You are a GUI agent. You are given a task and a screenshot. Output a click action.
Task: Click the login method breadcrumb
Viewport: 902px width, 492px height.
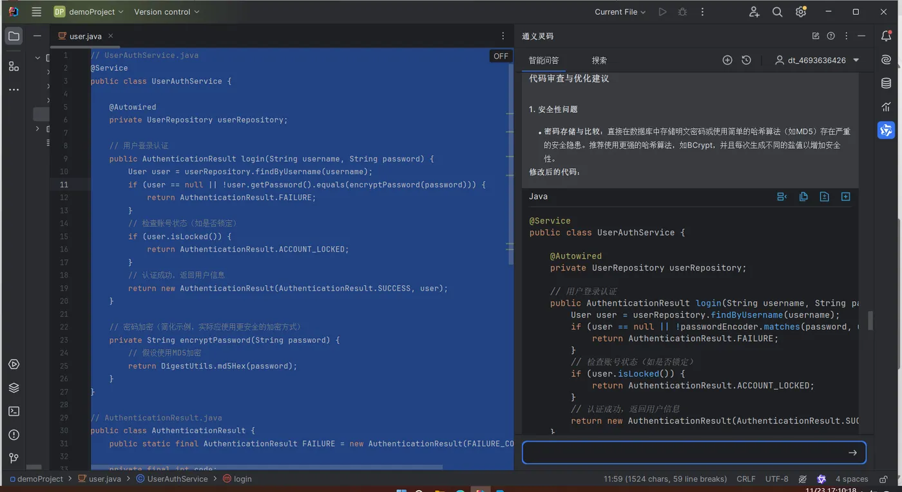[x=237, y=479]
